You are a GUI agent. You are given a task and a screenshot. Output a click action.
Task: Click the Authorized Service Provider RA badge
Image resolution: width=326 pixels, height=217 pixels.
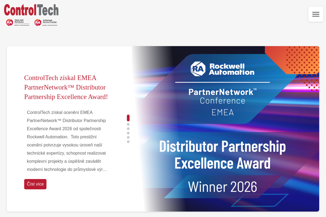(x=46, y=22)
